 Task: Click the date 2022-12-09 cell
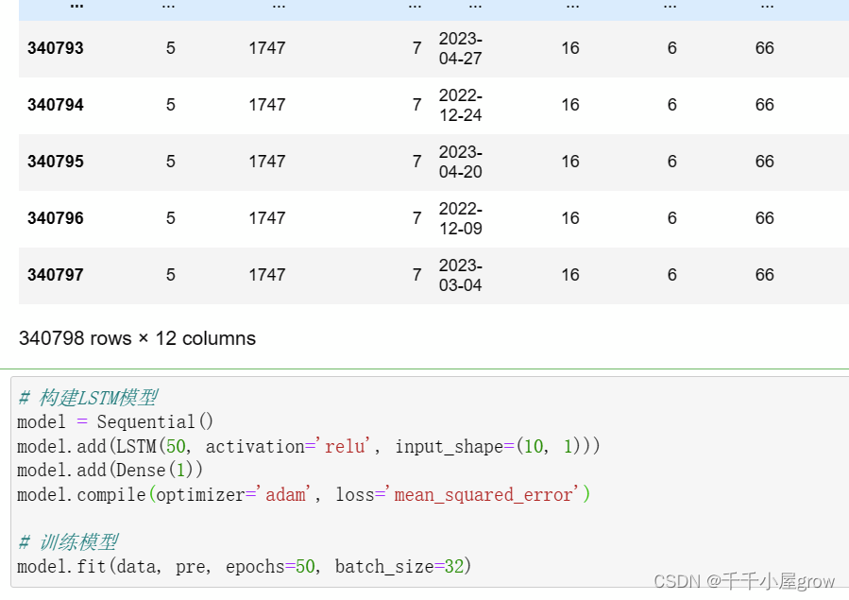460,218
